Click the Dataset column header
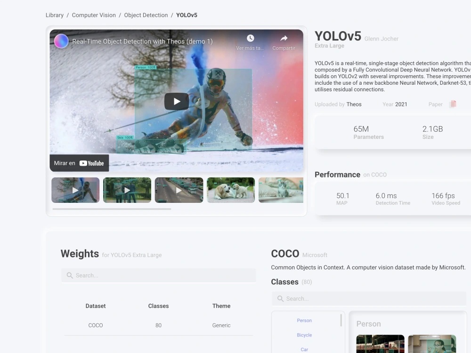Viewport: 471px width, 353px height. click(96, 306)
